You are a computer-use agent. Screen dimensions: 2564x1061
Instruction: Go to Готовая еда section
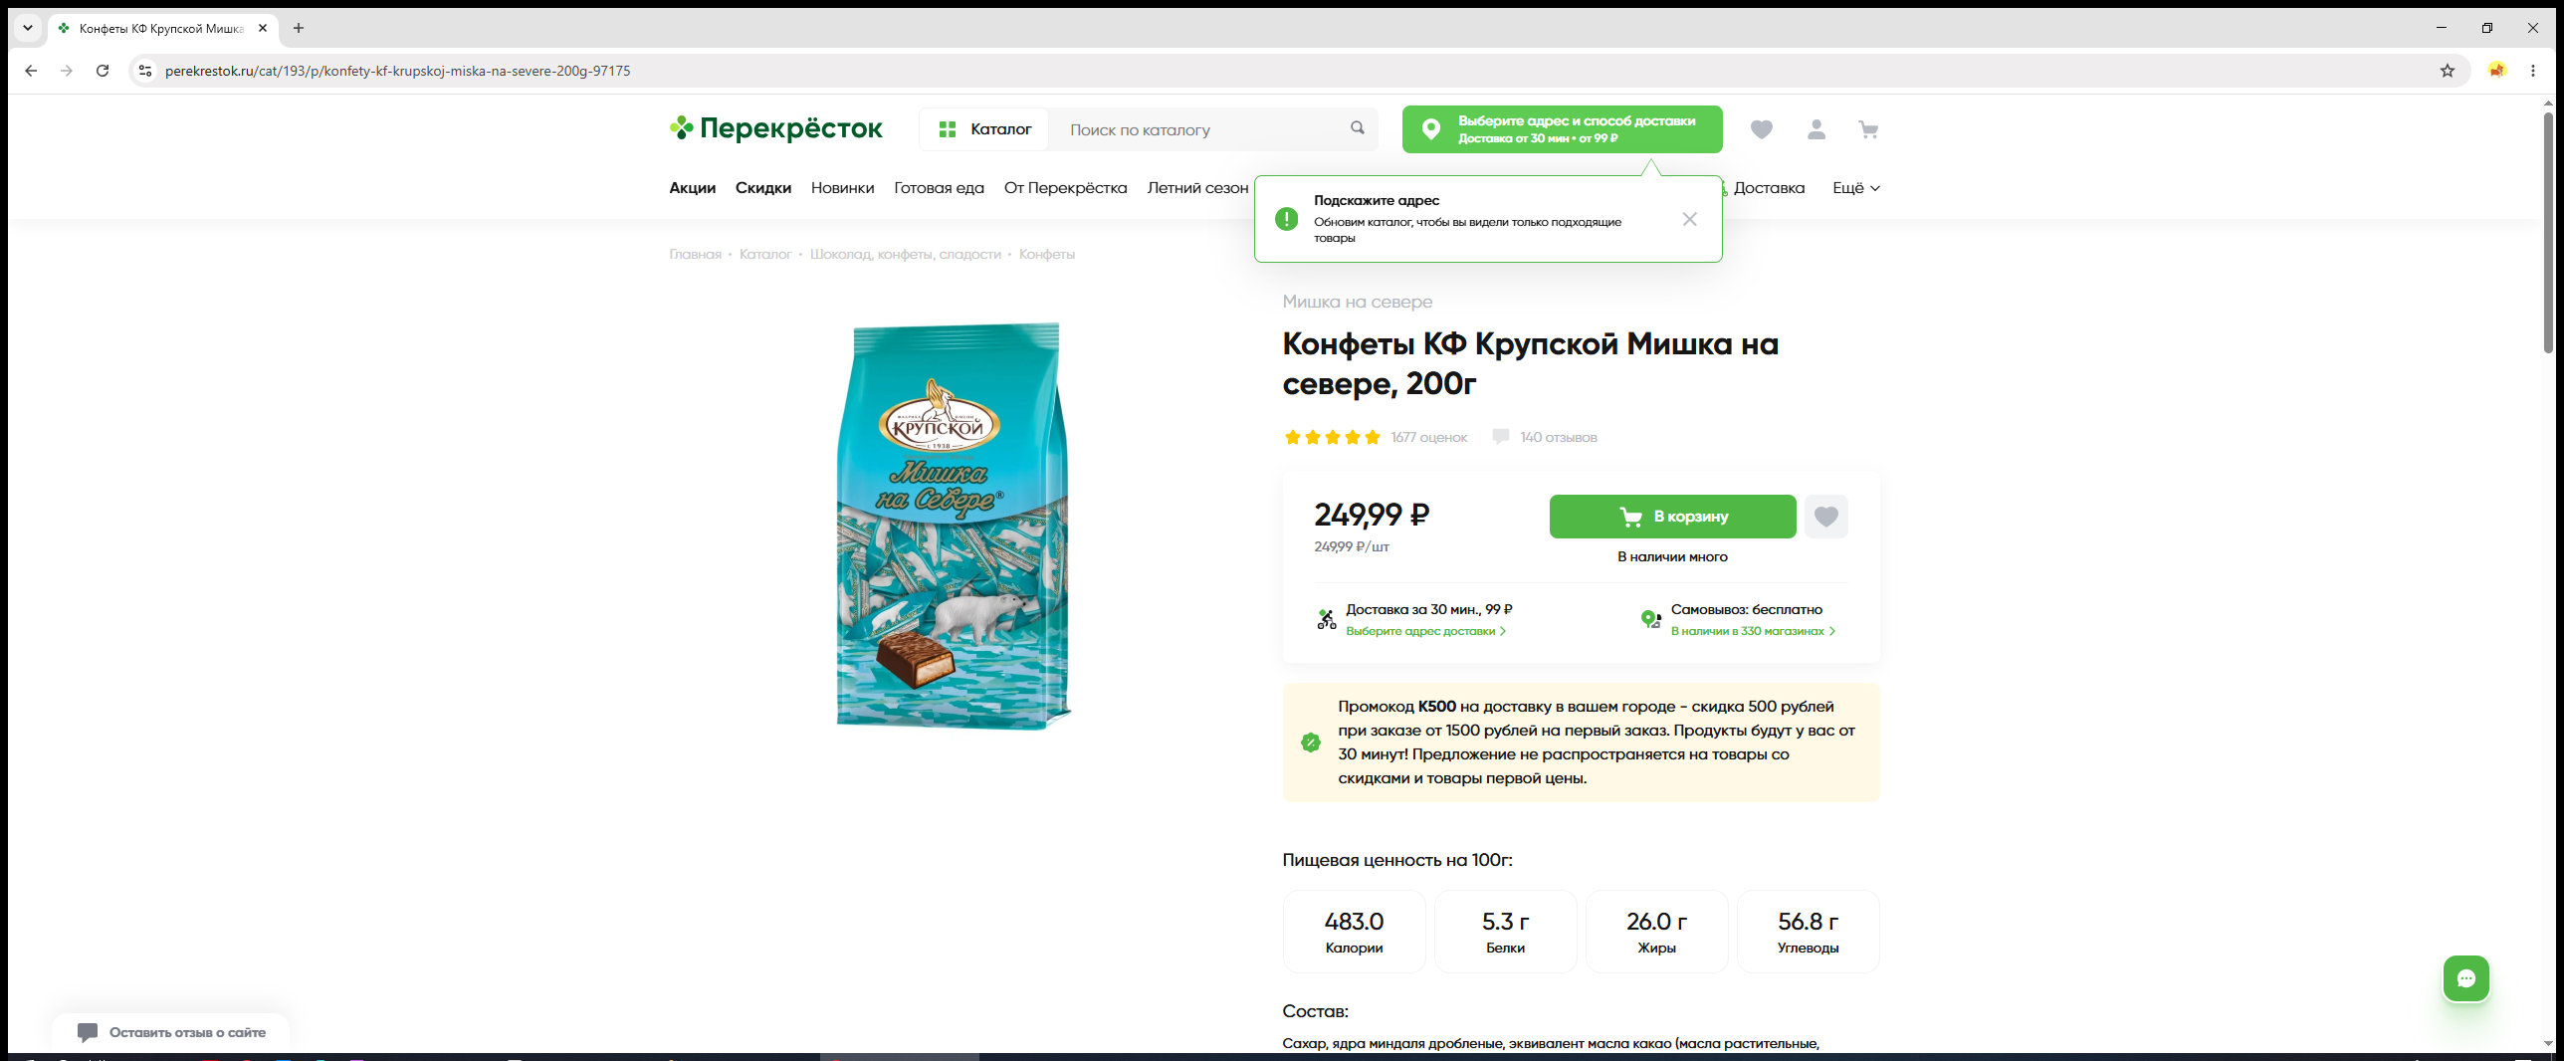939,188
